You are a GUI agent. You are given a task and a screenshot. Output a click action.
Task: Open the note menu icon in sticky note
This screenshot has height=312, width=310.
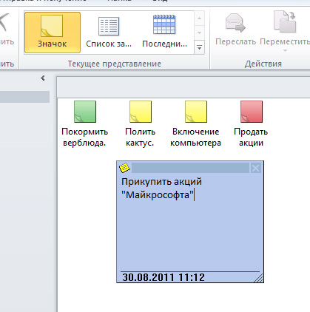click(x=124, y=168)
